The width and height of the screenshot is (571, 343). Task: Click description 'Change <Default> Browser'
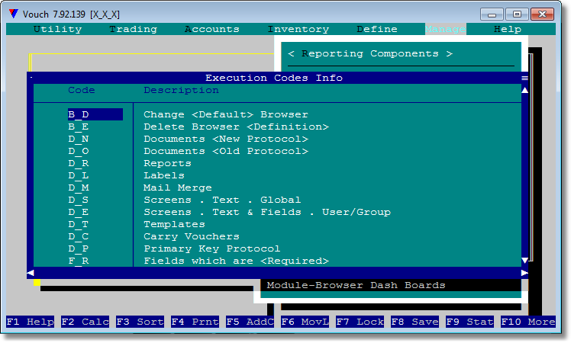tap(226, 114)
